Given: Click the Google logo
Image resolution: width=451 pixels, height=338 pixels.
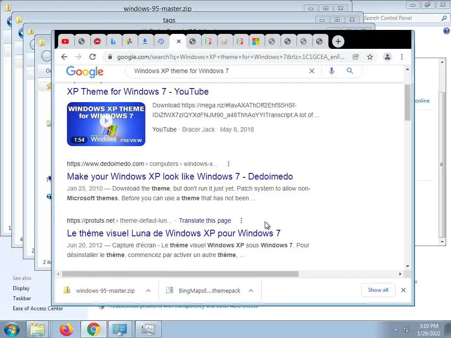Looking at the screenshot, I should pyautogui.click(x=85, y=72).
